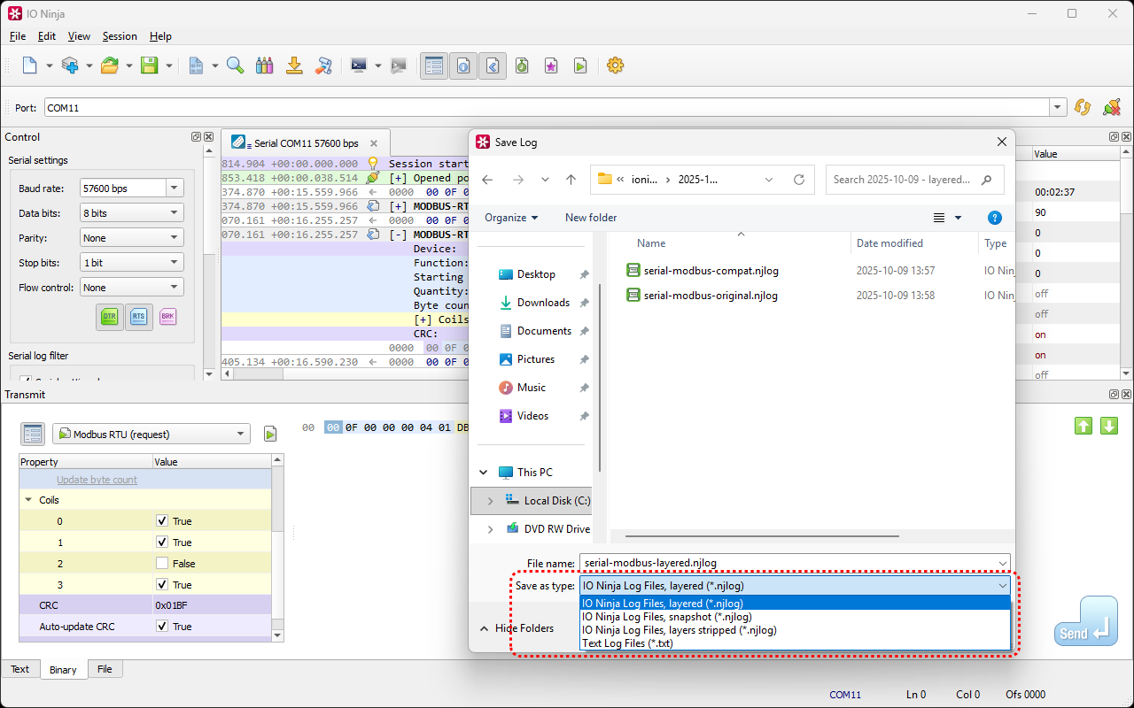Click the help icon in Save Log dialog
This screenshot has height=708, width=1134.
pos(994,218)
